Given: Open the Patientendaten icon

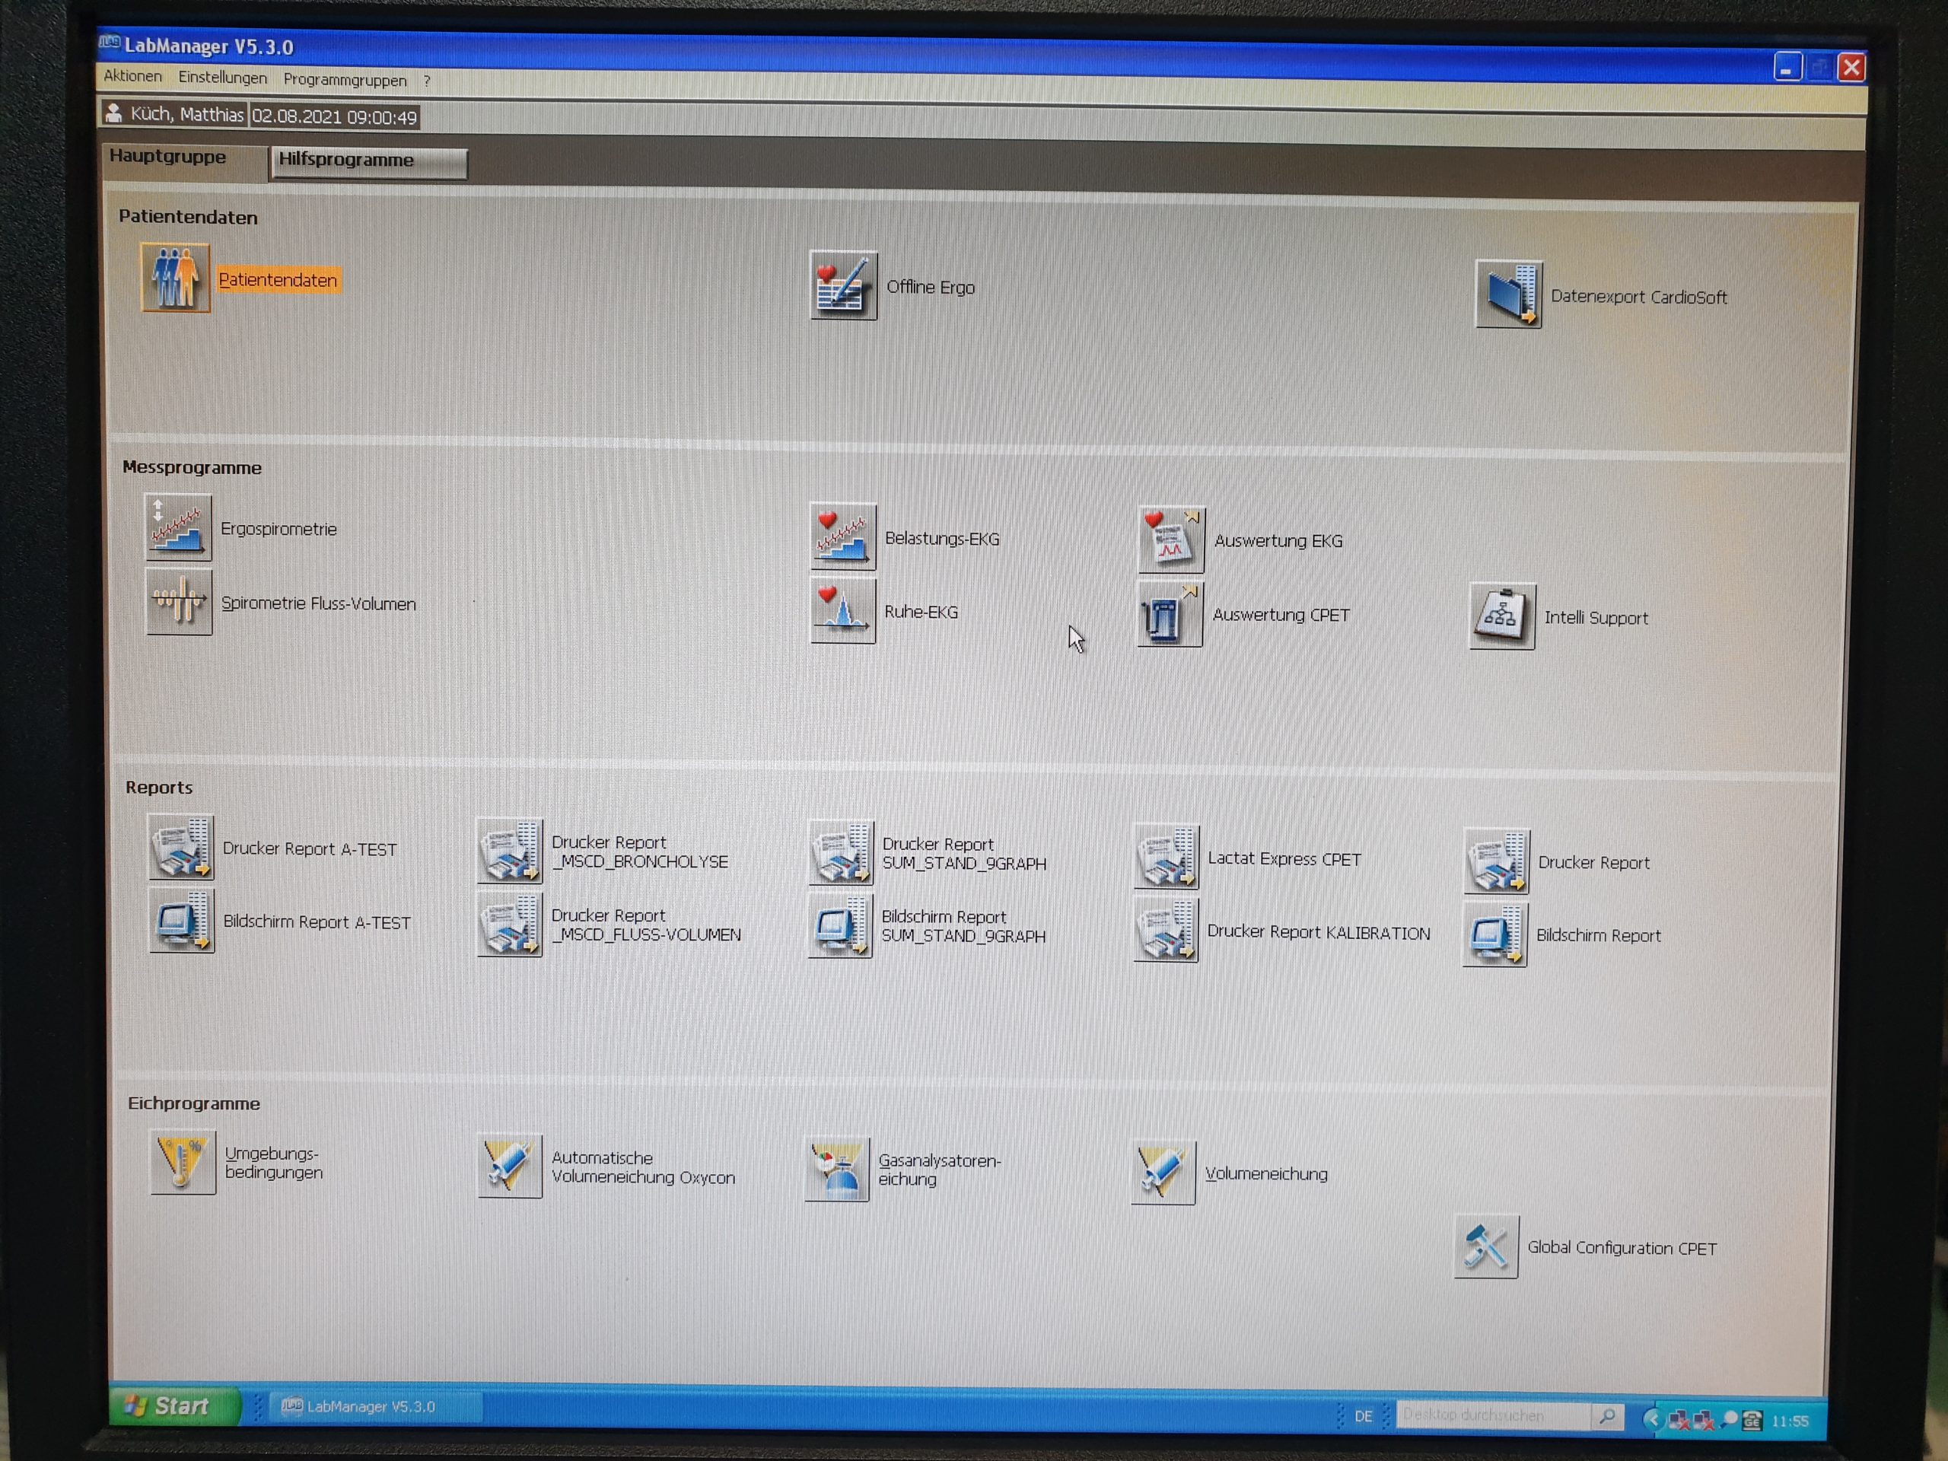Looking at the screenshot, I should 175,279.
